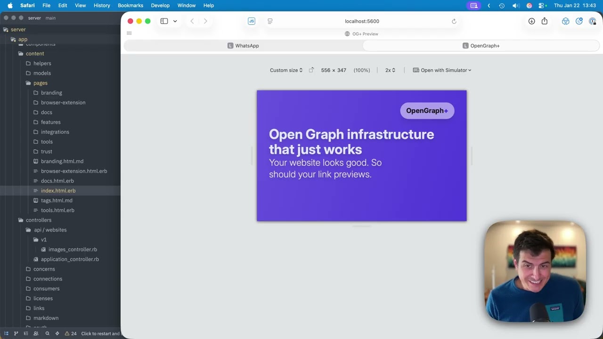Open the 1Password lock extension icon
The image size is (603, 339).
(x=593, y=21)
